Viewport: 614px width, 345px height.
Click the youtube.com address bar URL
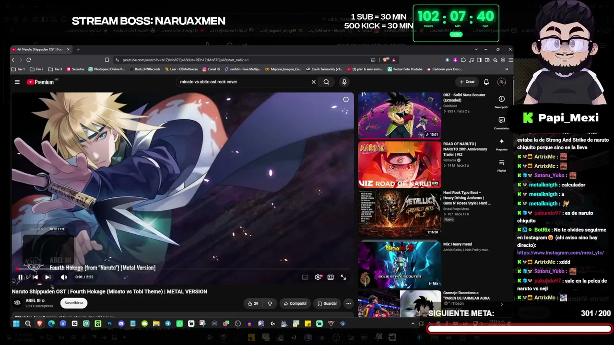186,60
